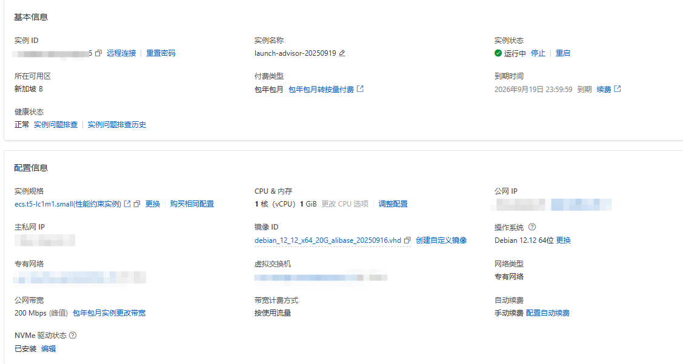
Task: Click the 重置密码 link
Action: pyautogui.click(x=161, y=53)
